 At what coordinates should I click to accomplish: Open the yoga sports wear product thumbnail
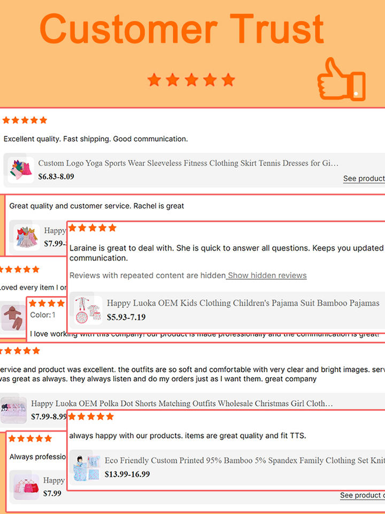coord(21,170)
